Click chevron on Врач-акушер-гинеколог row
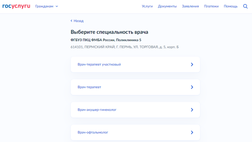 pos(192,110)
